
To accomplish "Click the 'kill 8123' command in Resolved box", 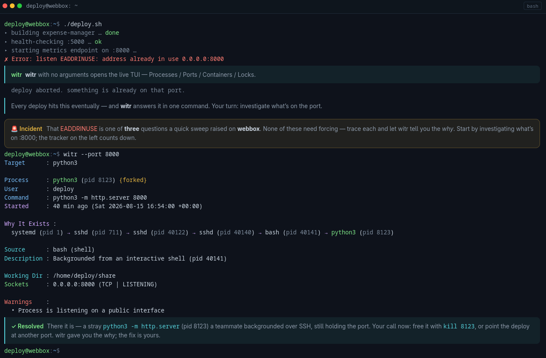I will pyautogui.click(x=459, y=326).
